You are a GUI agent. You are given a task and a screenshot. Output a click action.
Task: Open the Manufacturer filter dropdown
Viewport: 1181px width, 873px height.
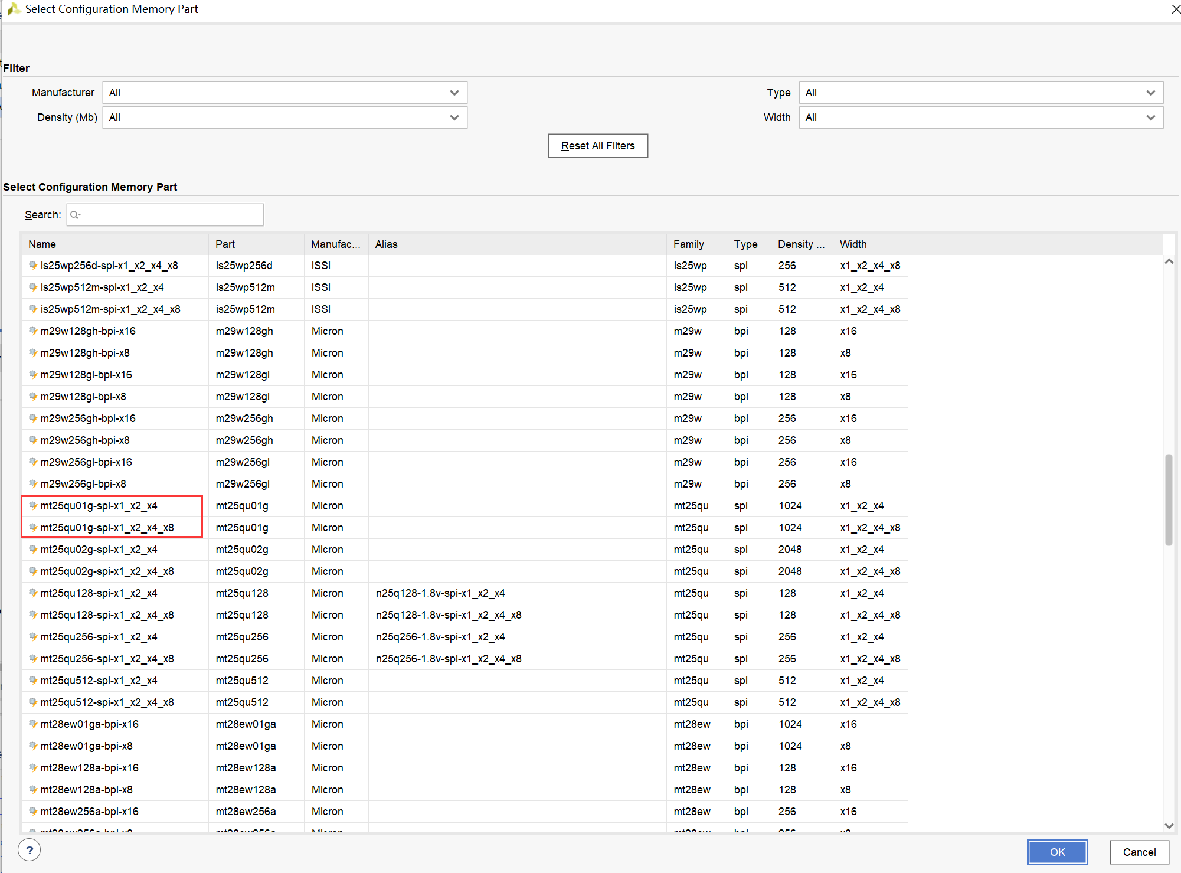(285, 93)
